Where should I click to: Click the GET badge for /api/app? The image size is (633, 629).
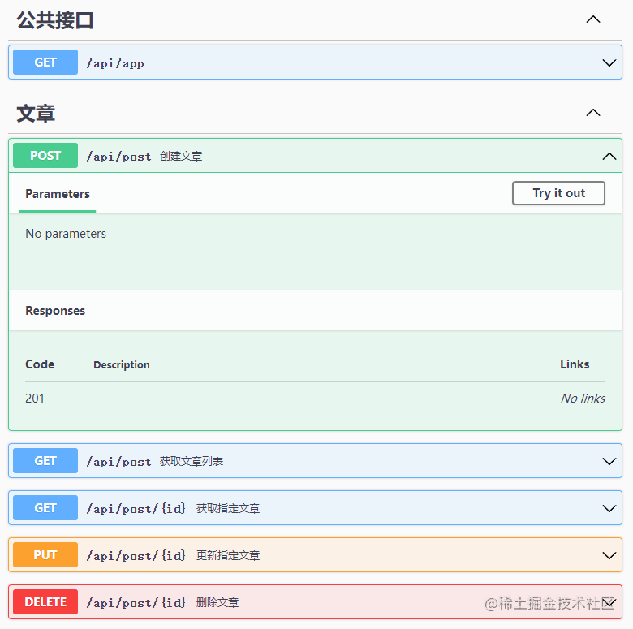[x=45, y=62]
